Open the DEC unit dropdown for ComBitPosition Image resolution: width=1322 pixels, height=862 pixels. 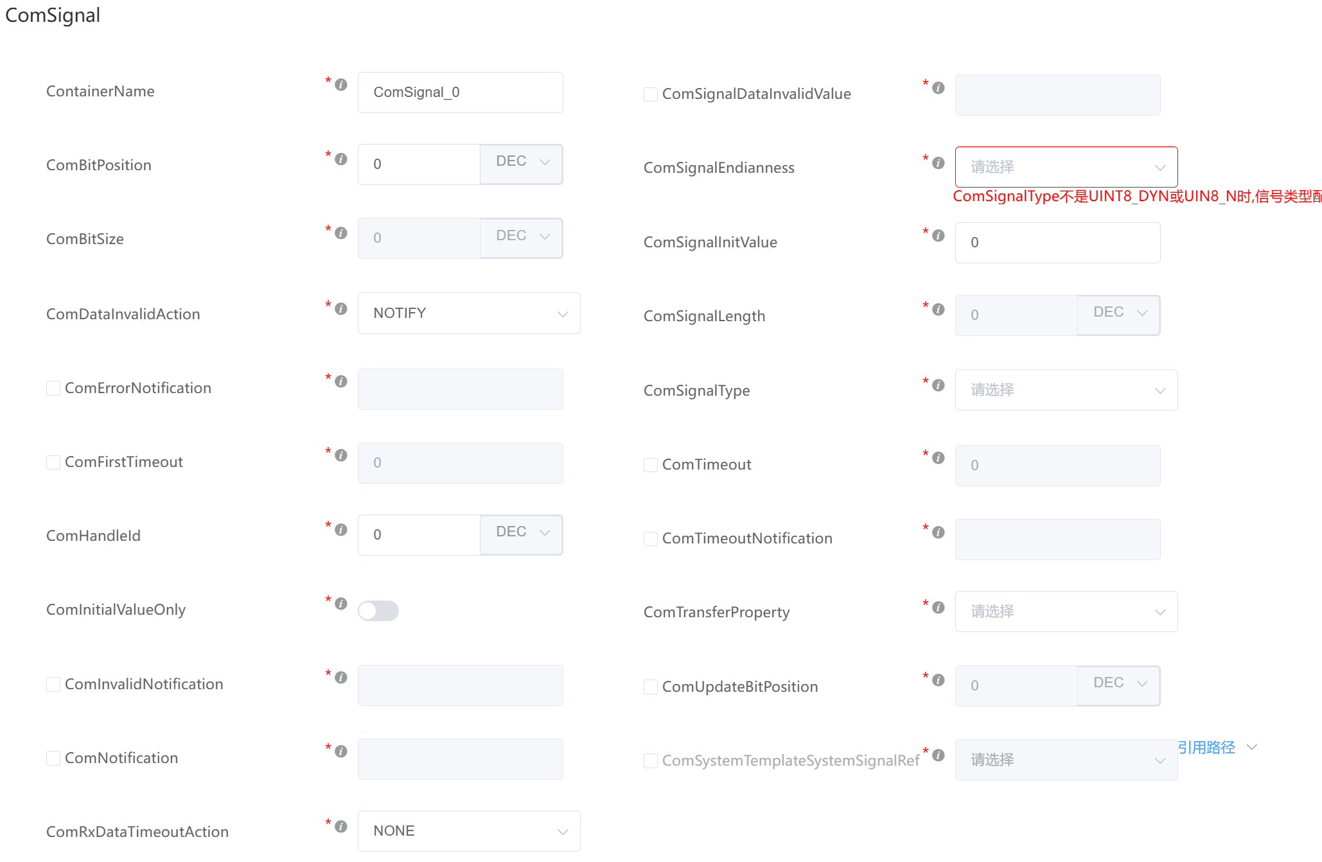coord(521,162)
